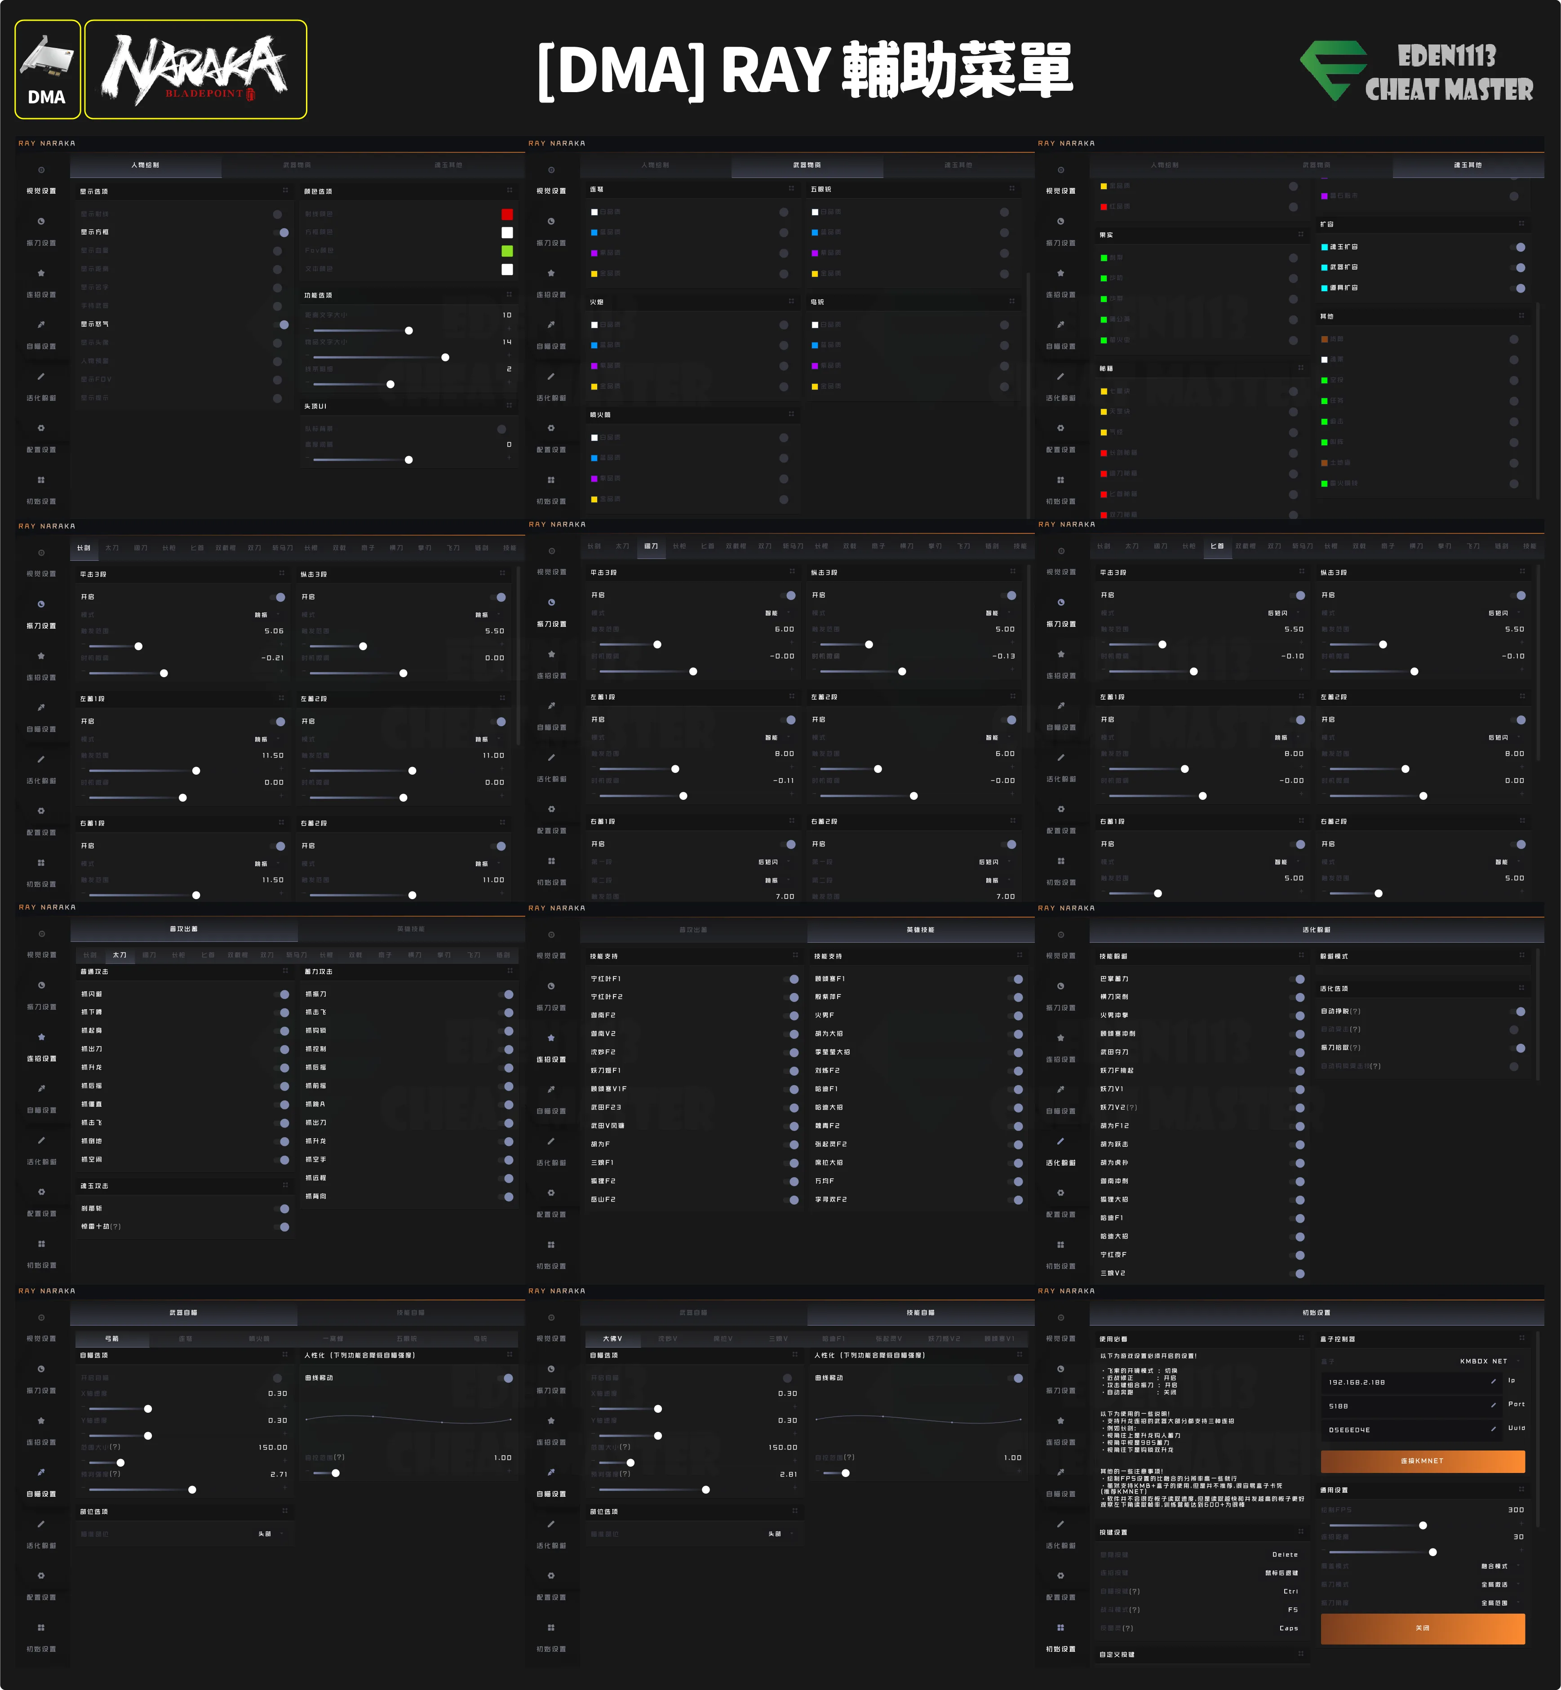Switch to the 连弩 weapon tab
This screenshot has height=1690, width=1561.
tap(186, 1339)
